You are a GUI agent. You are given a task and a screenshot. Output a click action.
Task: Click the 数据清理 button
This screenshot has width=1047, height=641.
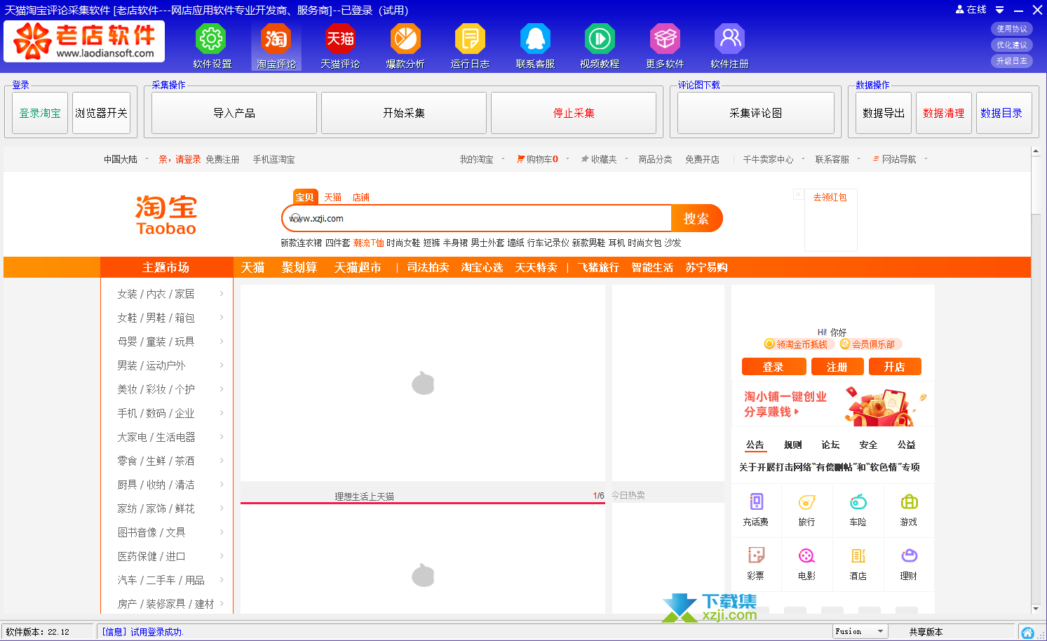coord(944,113)
